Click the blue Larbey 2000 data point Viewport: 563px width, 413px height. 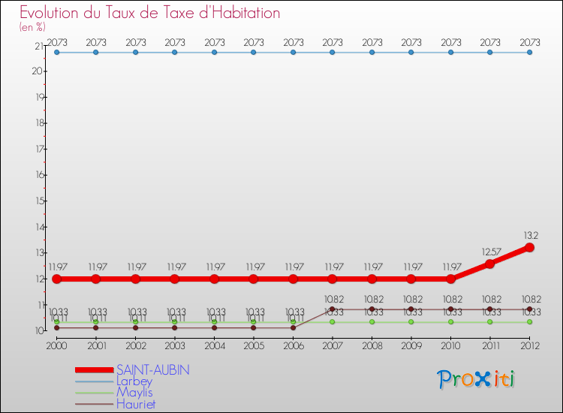[x=57, y=53]
